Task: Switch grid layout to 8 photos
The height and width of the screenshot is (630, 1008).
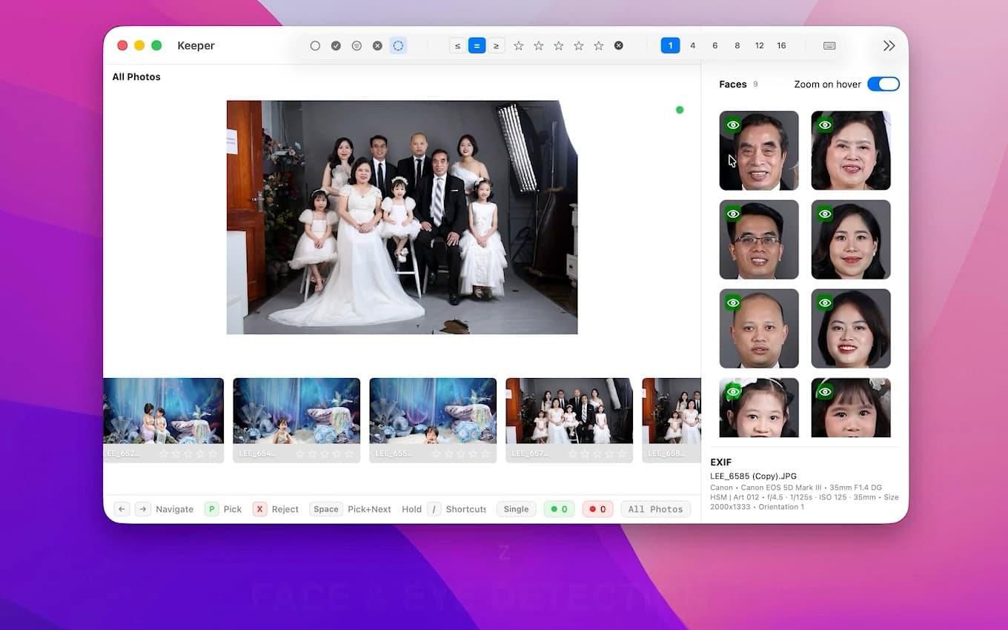Action: [x=737, y=46]
